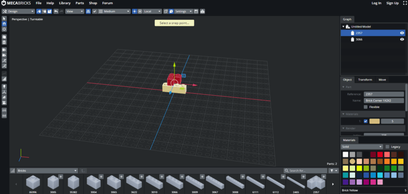Open the Library menu
Image resolution: width=408 pixels, height=194 pixels.
click(64, 3)
